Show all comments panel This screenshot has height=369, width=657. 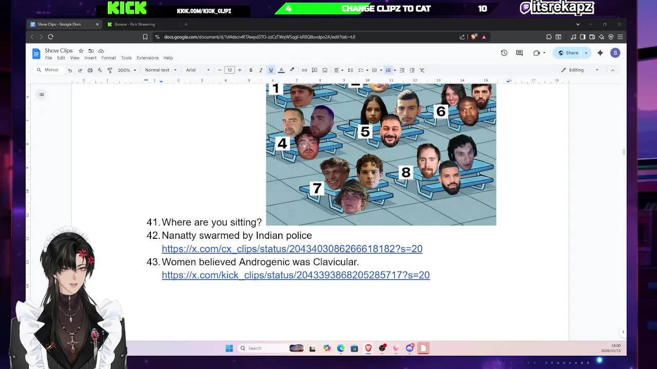tap(519, 53)
